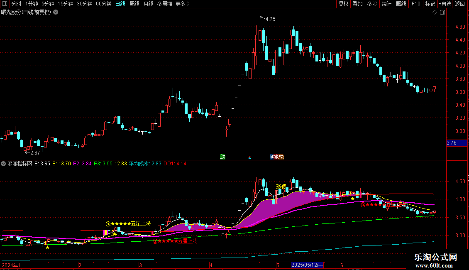This screenshot has height=270, width=469.
Task: Open F10 company information
Action: [x=416, y=4]
